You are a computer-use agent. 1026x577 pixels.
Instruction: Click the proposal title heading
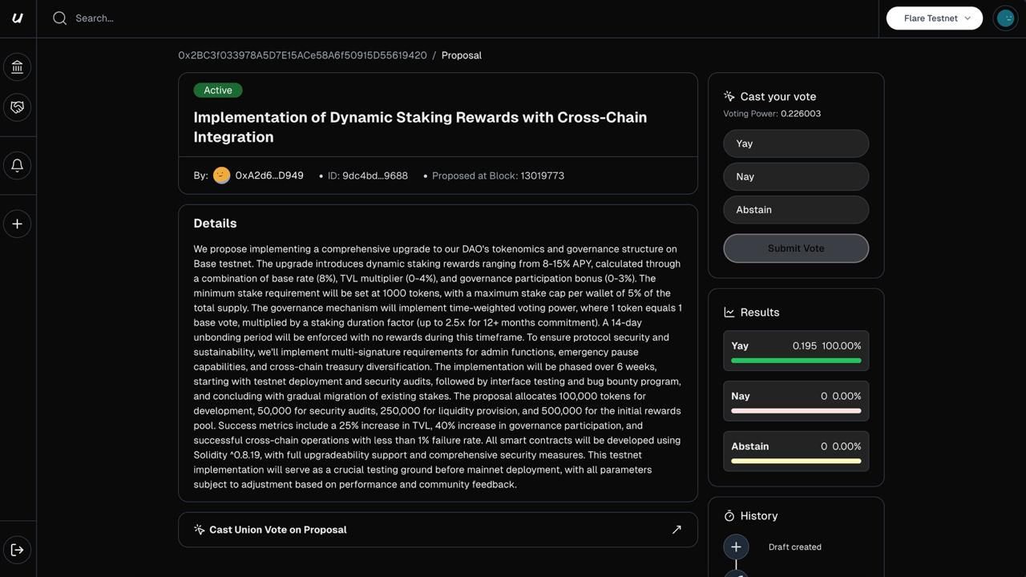(420, 127)
